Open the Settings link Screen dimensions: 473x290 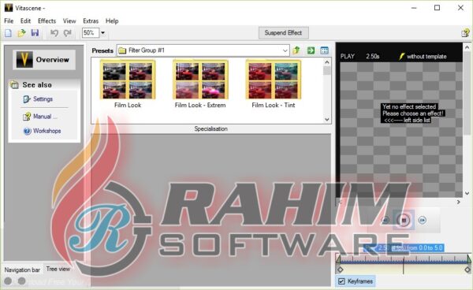pyautogui.click(x=43, y=99)
